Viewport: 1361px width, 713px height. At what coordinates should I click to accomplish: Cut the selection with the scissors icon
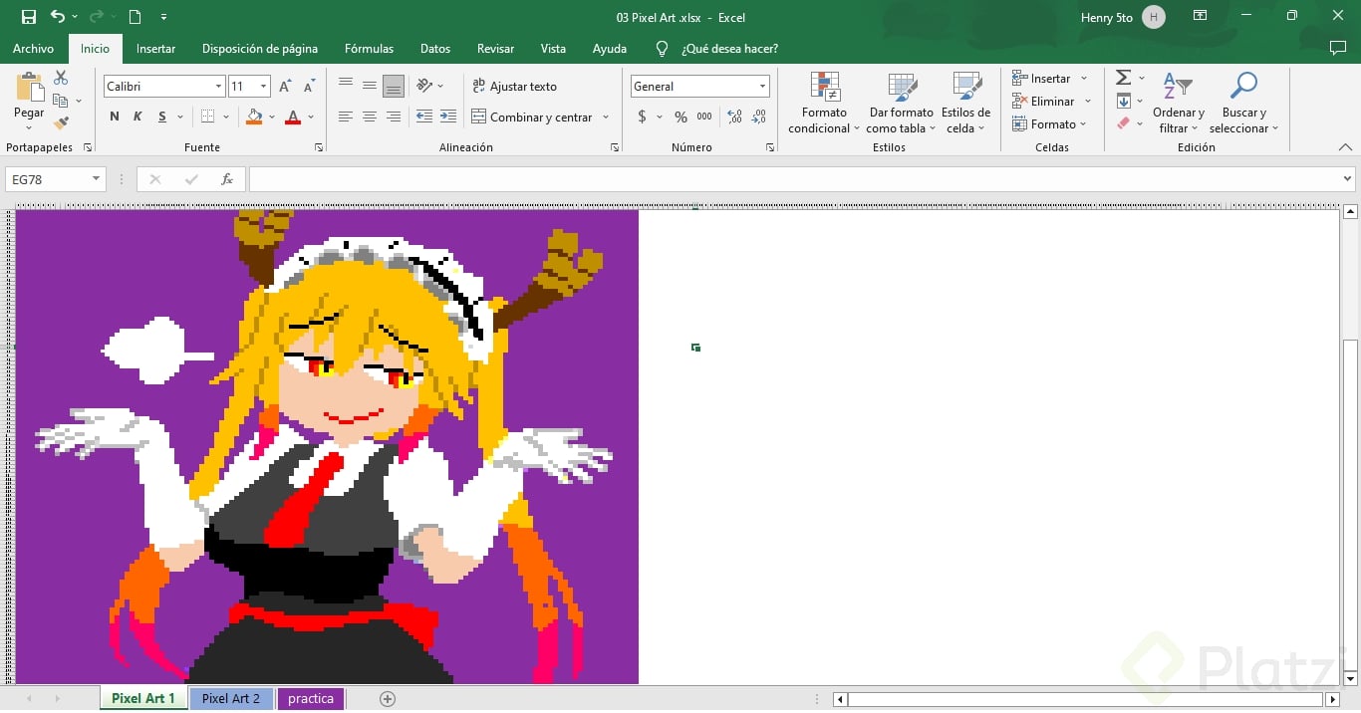coord(61,78)
